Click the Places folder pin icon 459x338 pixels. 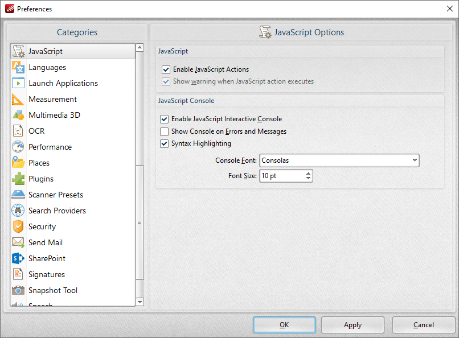18,163
